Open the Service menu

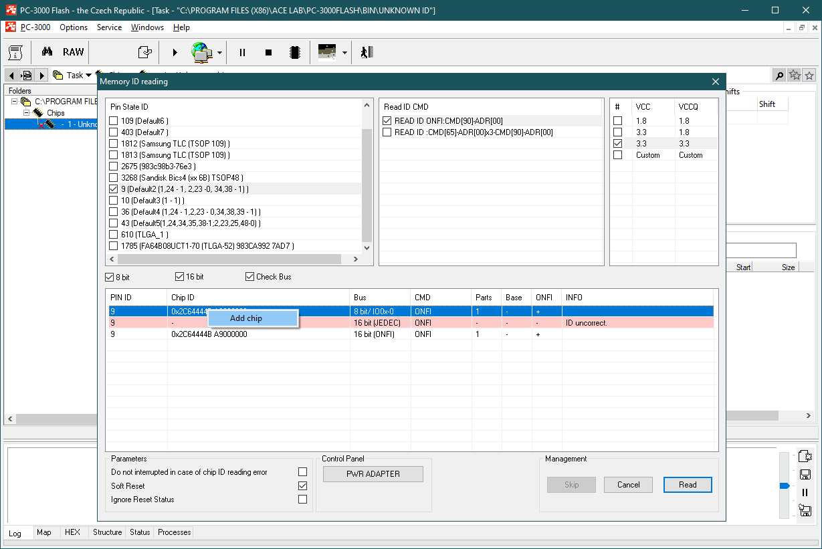(x=109, y=27)
